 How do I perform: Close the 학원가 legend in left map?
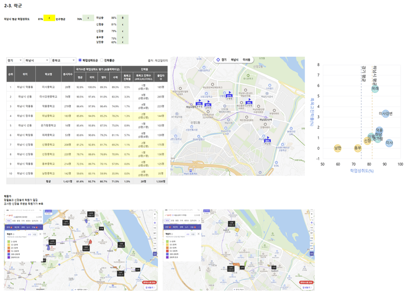pyautogui.click(x=40, y=234)
